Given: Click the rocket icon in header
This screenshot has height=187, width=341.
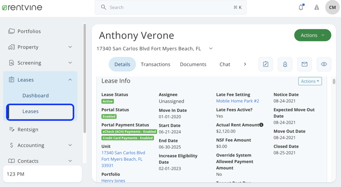Looking at the screenshot, I should coord(317,7).
